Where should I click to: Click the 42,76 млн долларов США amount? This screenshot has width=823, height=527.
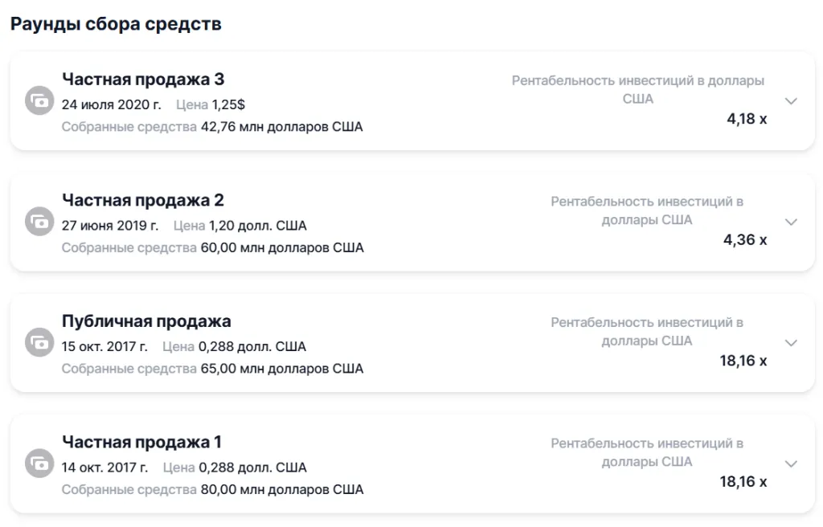(281, 127)
